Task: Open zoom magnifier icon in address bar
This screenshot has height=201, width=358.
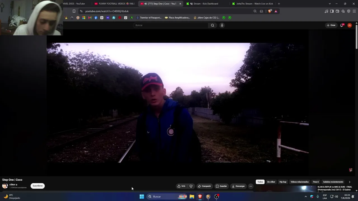Action: click(255, 11)
